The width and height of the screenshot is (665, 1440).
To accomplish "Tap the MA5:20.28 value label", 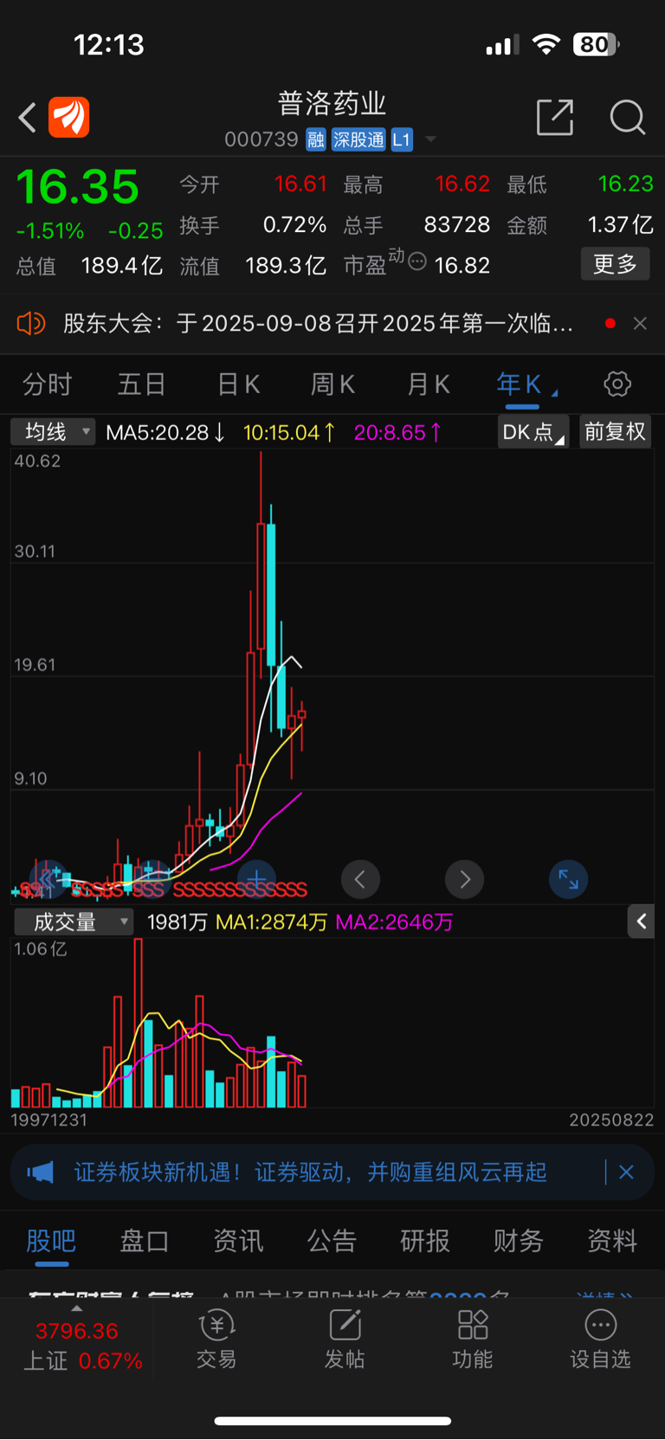I will point(165,432).
